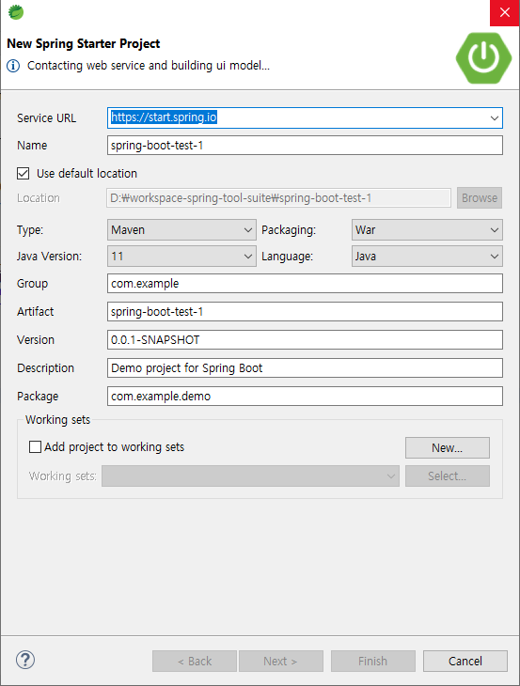
Task: Click the Location path field
Action: click(x=279, y=198)
